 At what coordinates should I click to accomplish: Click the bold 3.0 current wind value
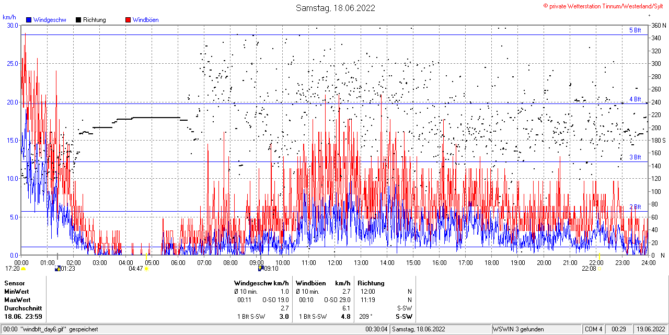(284, 317)
